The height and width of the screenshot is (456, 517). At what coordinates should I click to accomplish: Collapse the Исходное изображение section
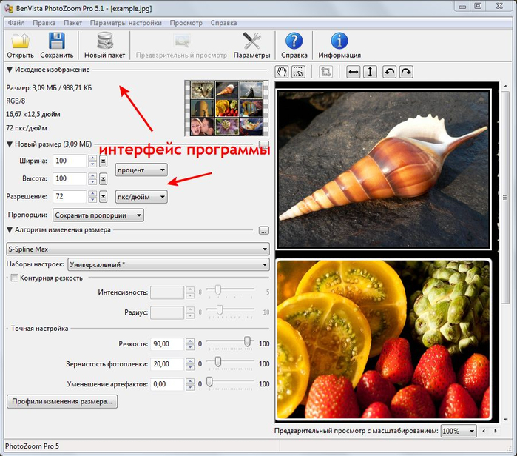click(x=10, y=70)
